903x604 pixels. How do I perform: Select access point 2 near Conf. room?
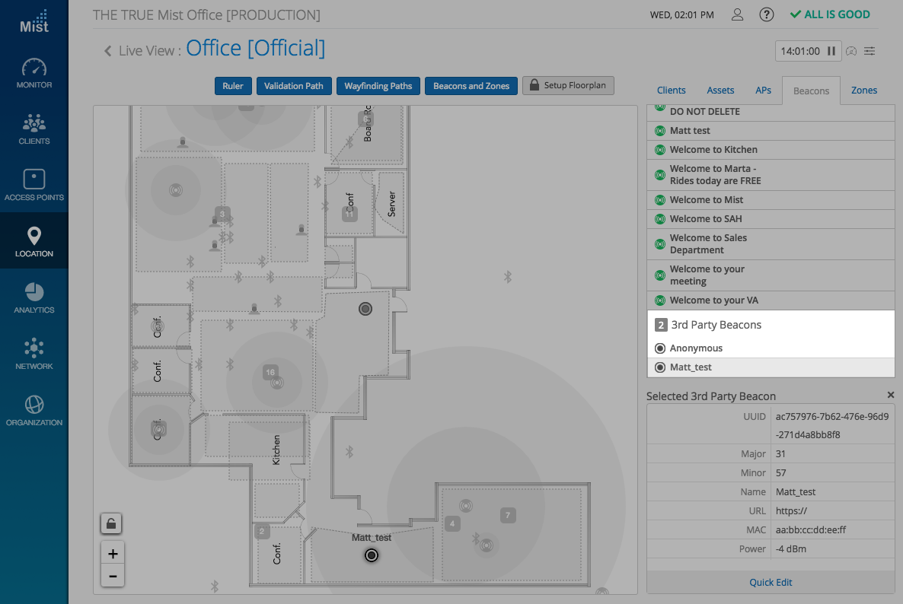click(x=261, y=531)
